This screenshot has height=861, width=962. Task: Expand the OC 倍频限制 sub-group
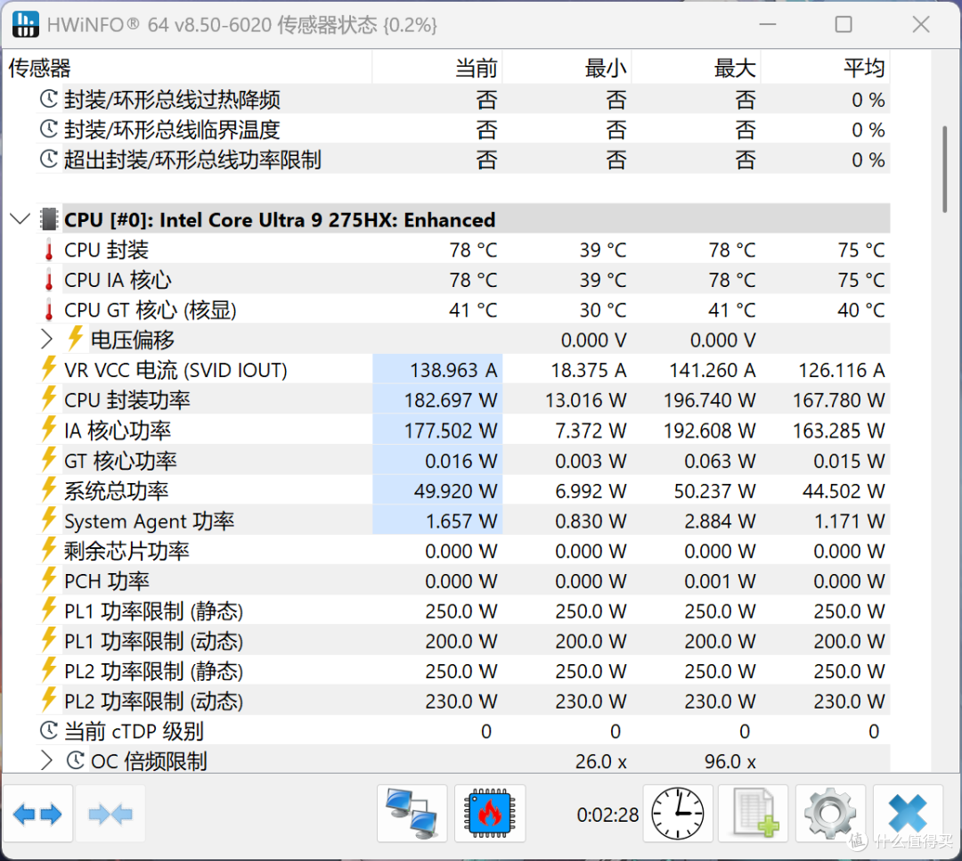click(46, 761)
